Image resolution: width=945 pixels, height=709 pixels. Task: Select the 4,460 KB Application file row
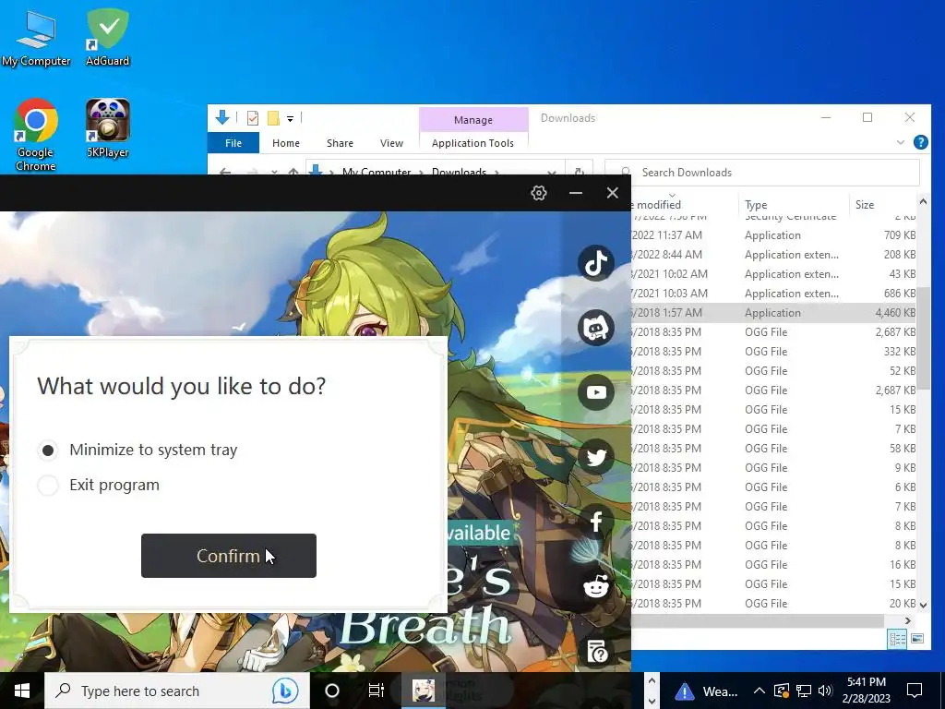774,313
